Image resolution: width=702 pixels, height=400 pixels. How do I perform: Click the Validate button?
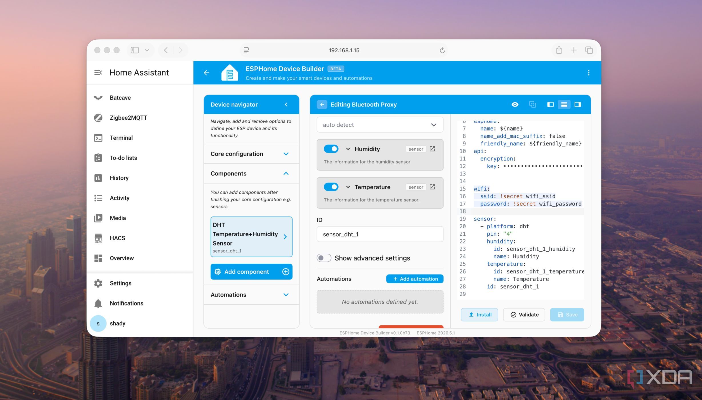click(524, 315)
